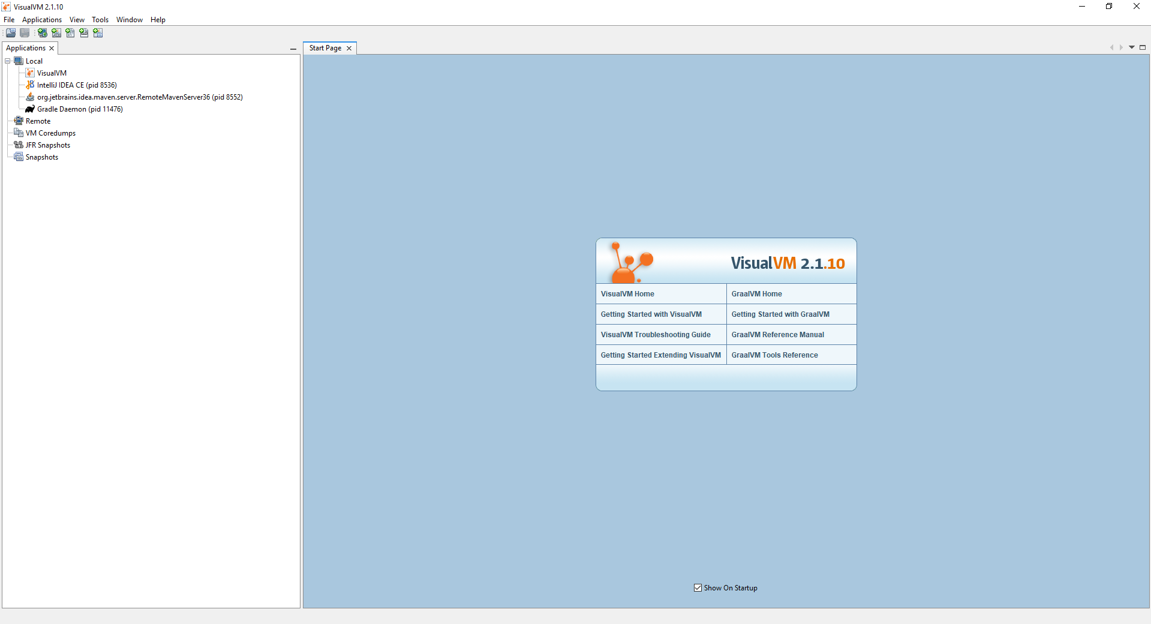Collapse the Local tree node

click(8, 61)
